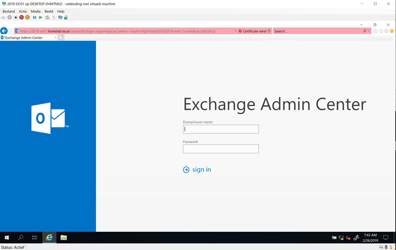Toggle Enhanced Session mode on the VM toolbar
Image resolution: width=396 pixels, height=250 pixels.
coord(60,17)
